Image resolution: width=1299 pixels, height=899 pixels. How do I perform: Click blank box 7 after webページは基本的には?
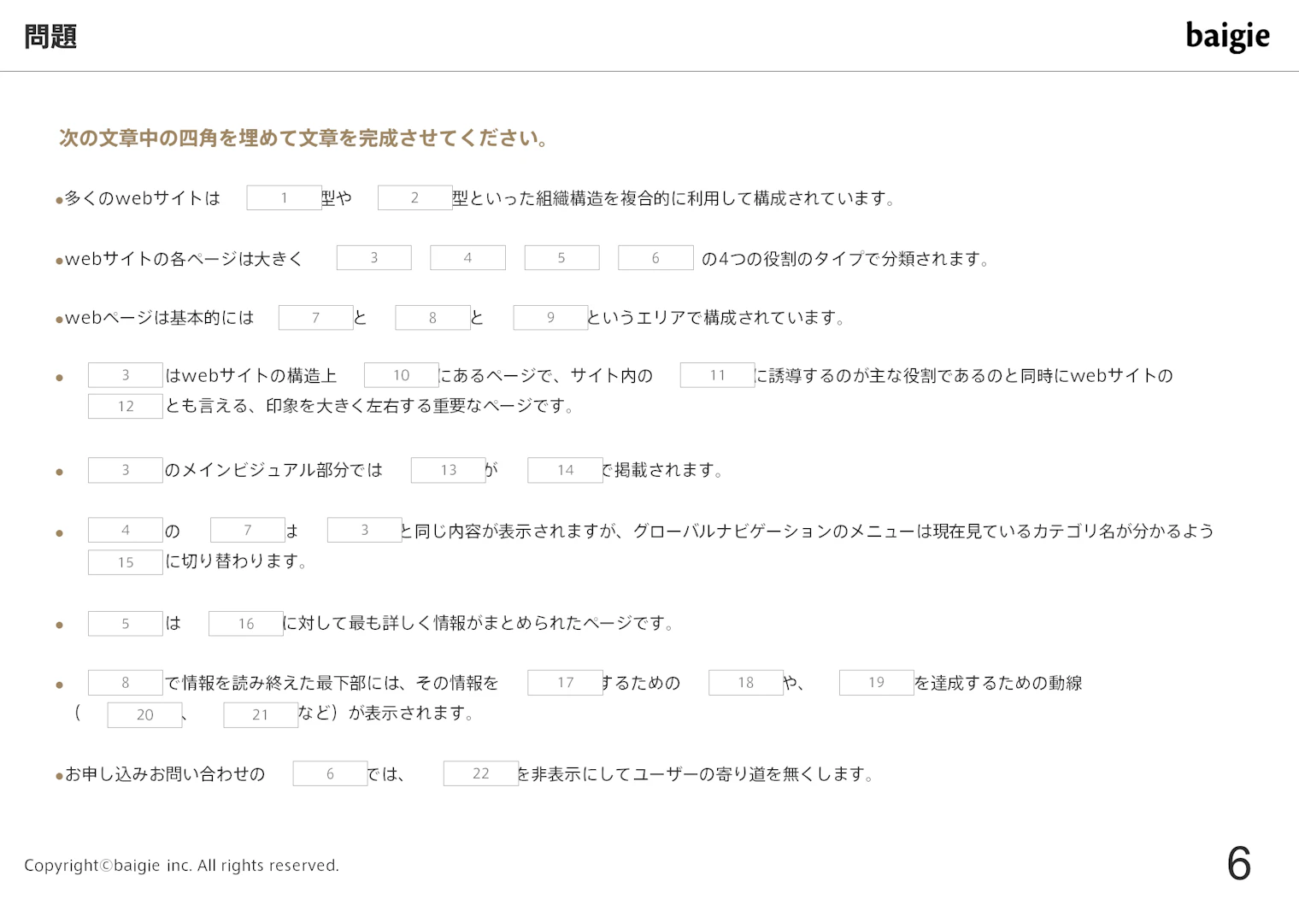click(315, 318)
